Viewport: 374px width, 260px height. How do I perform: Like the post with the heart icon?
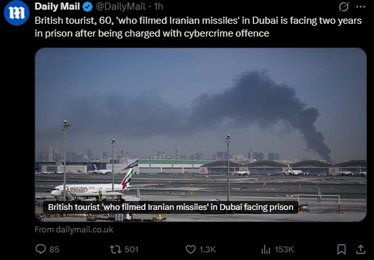(191, 250)
